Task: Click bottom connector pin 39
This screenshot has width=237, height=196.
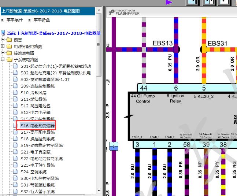Action: (206, 145)
